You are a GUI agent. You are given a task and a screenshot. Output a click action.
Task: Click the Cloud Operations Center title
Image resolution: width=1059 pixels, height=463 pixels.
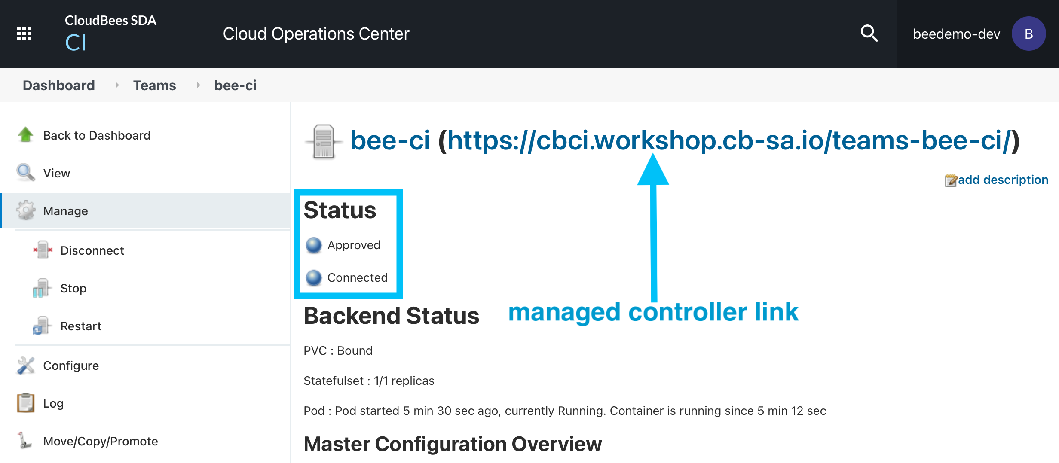pos(316,34)
